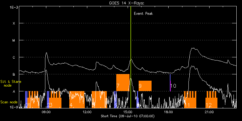The height and width of the screenshot is (121, 242).
Task: Click the green Event Peak vertical line
Action: coord(131,57)
